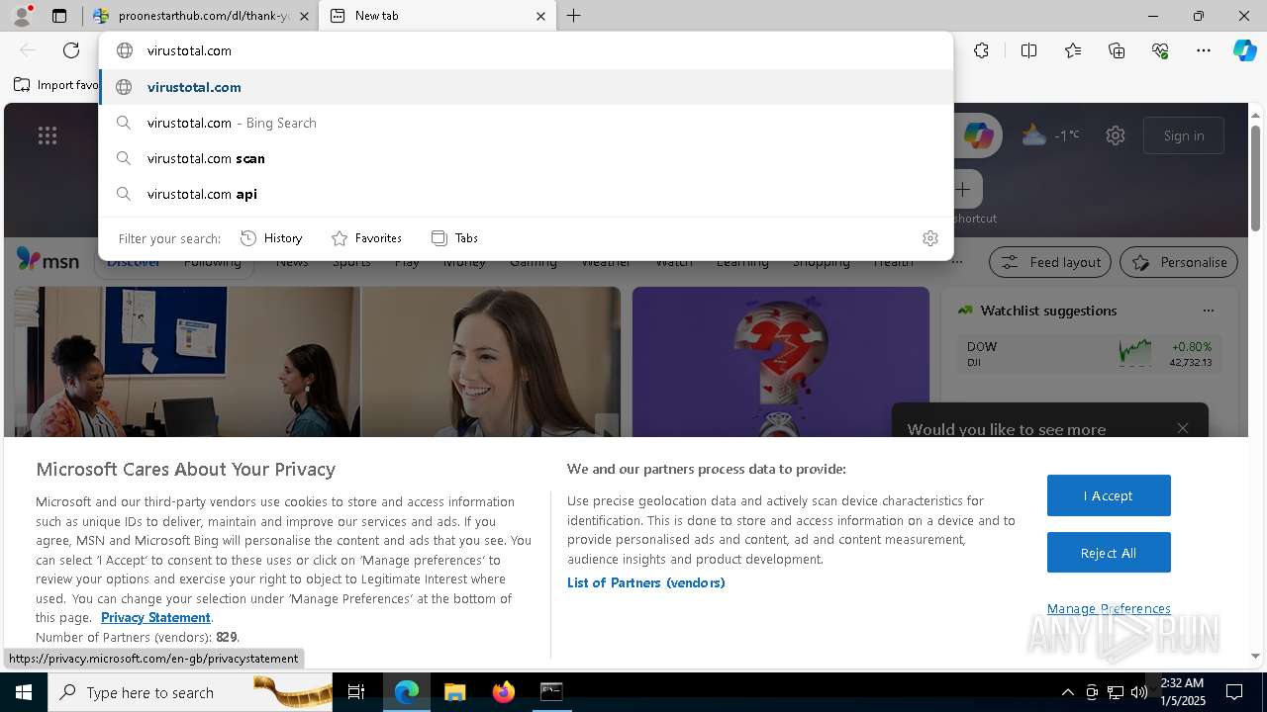Choose the virustotal.com api suggestion
Viewport: 1267px width, 712px height.
[526, 194]
